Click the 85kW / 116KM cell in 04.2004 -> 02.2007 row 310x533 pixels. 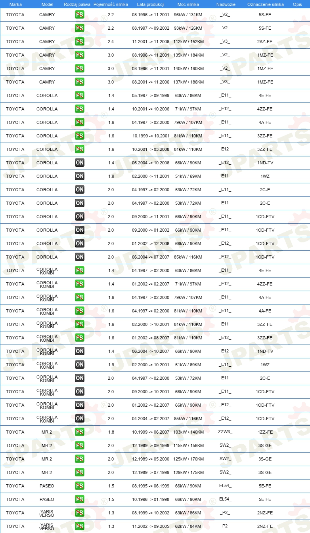point(188,419)
